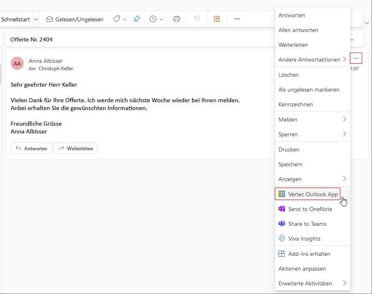Open Vertec Outlook App add-in

click(308, 194)
